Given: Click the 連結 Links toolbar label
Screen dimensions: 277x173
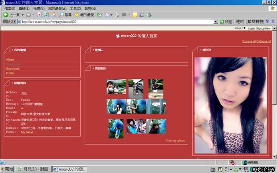Looking at the screenshot, I should [x=240, y=21].
